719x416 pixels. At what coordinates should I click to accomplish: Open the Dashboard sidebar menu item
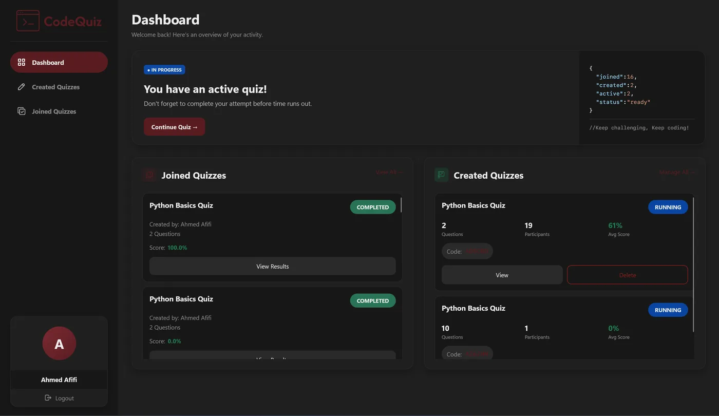[59, 62]
